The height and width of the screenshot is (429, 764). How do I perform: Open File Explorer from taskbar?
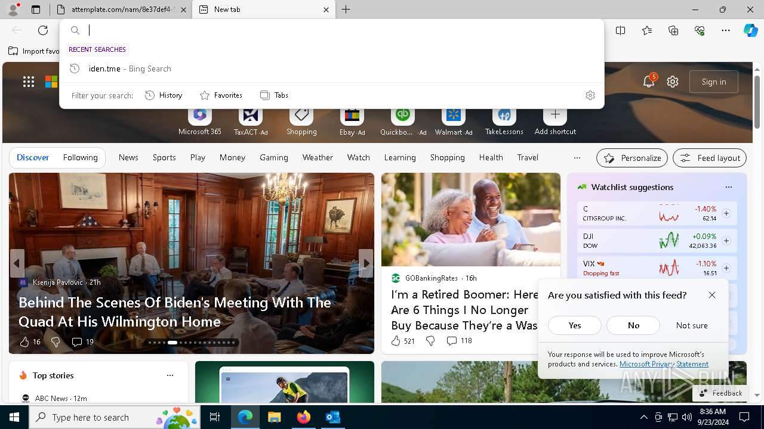(274, 417)
